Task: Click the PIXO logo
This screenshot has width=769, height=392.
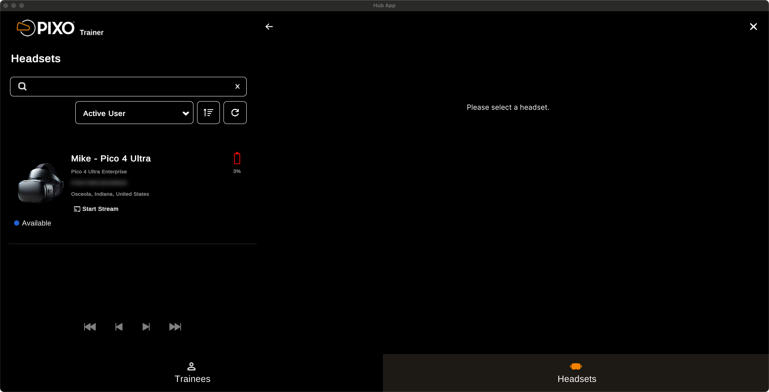Action: (46, 28)
